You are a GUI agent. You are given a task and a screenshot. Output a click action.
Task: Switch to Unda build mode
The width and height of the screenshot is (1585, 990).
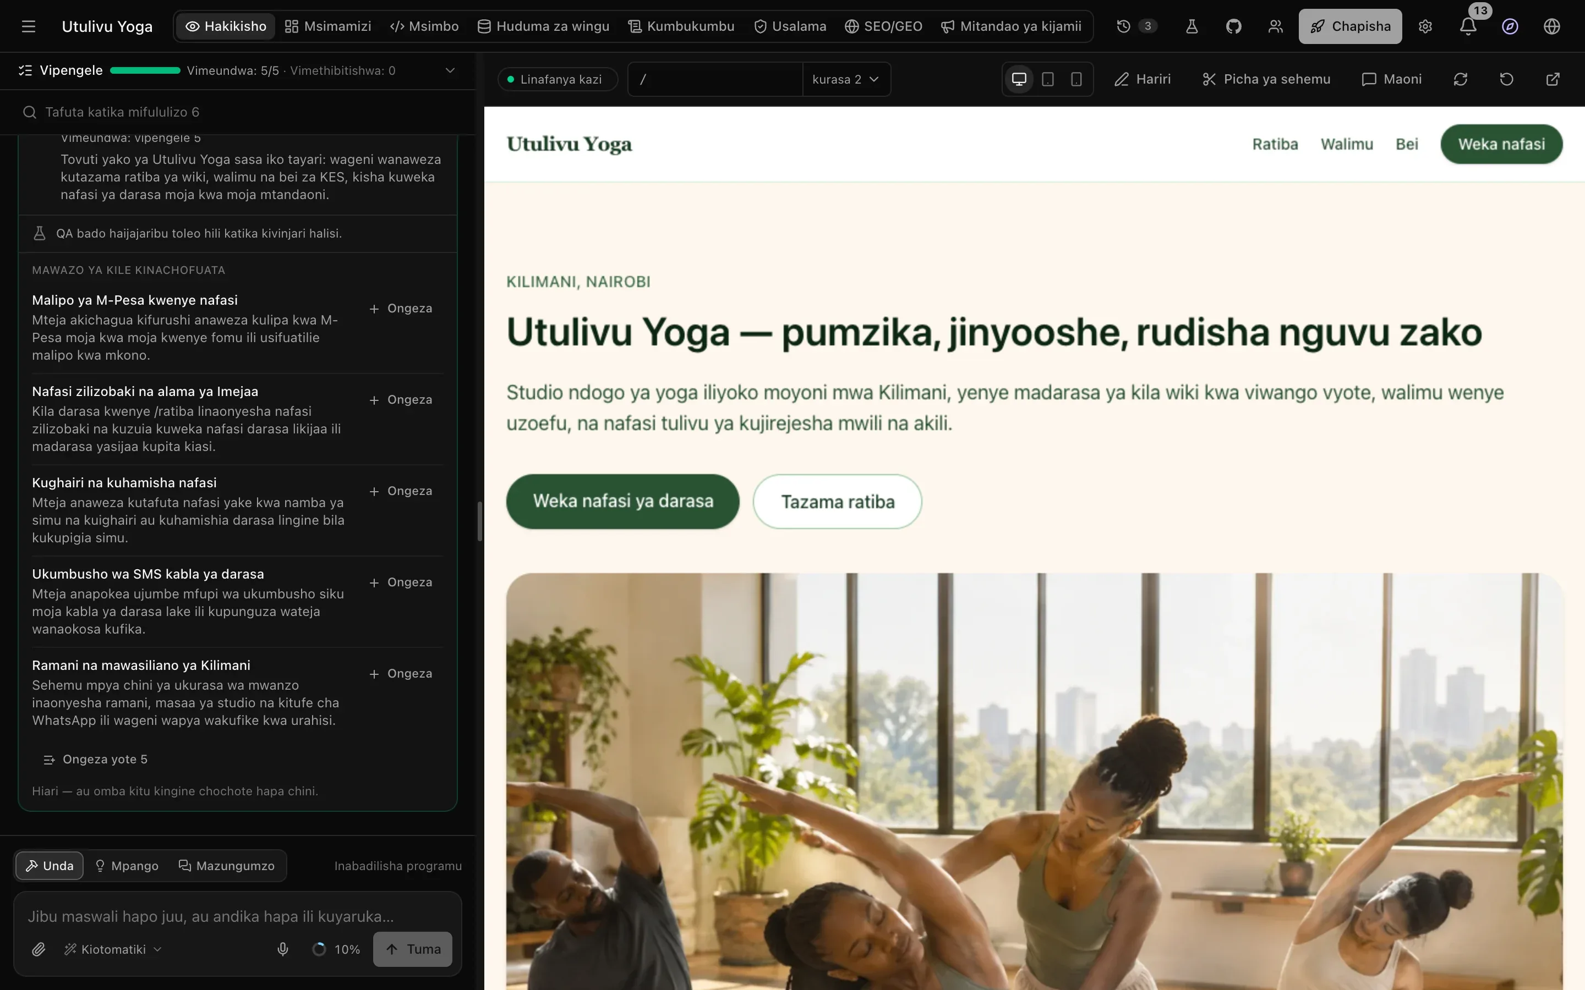(49, 866)
